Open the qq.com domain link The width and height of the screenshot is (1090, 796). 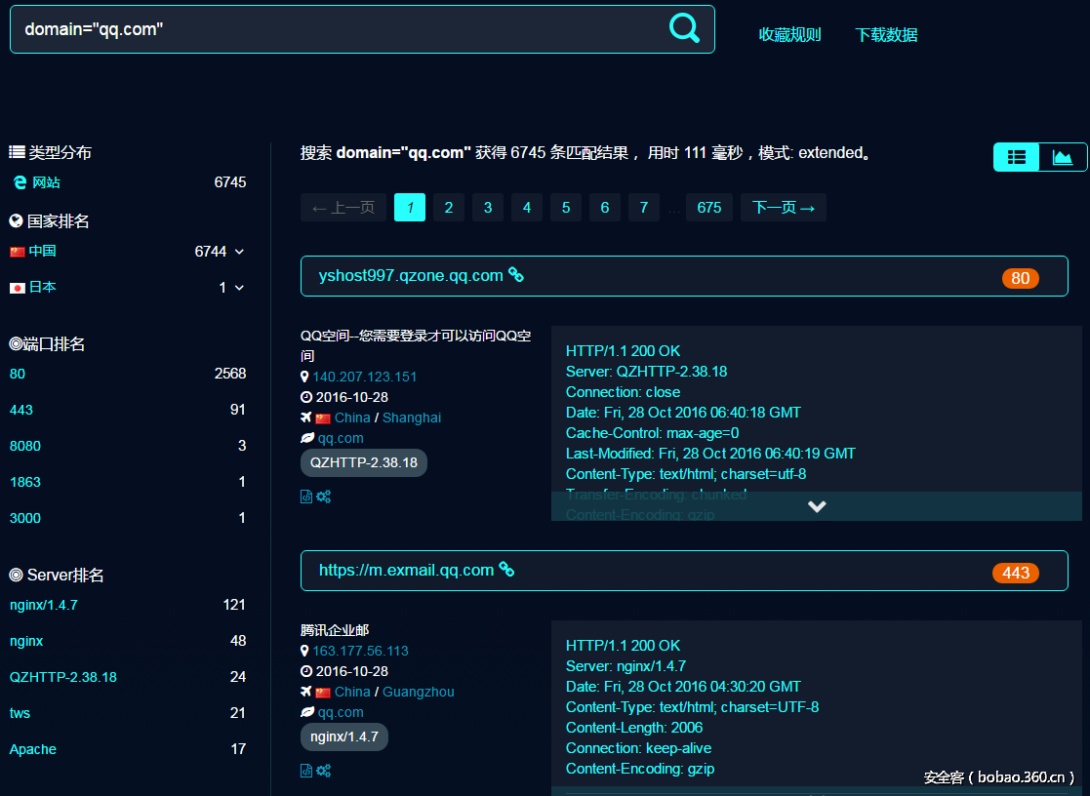(340, 437)
